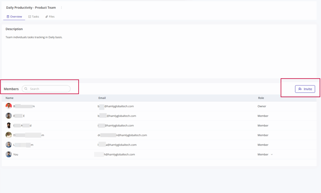The height and width of the screenshot is (193, 321).
Task: Click the Role column header
Action: 261,98
